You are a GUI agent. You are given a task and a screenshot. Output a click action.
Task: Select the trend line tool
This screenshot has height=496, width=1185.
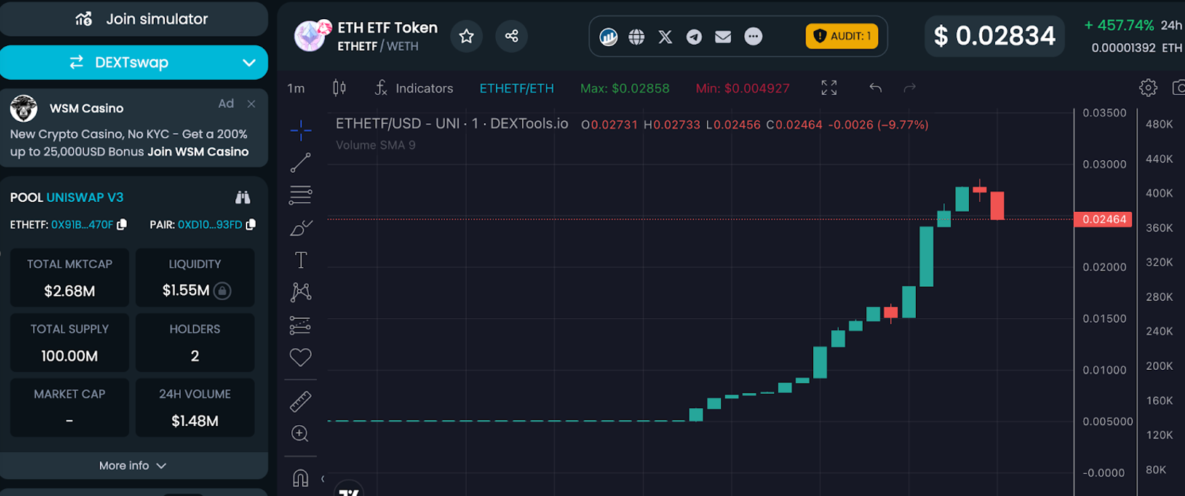coord(300,163)
